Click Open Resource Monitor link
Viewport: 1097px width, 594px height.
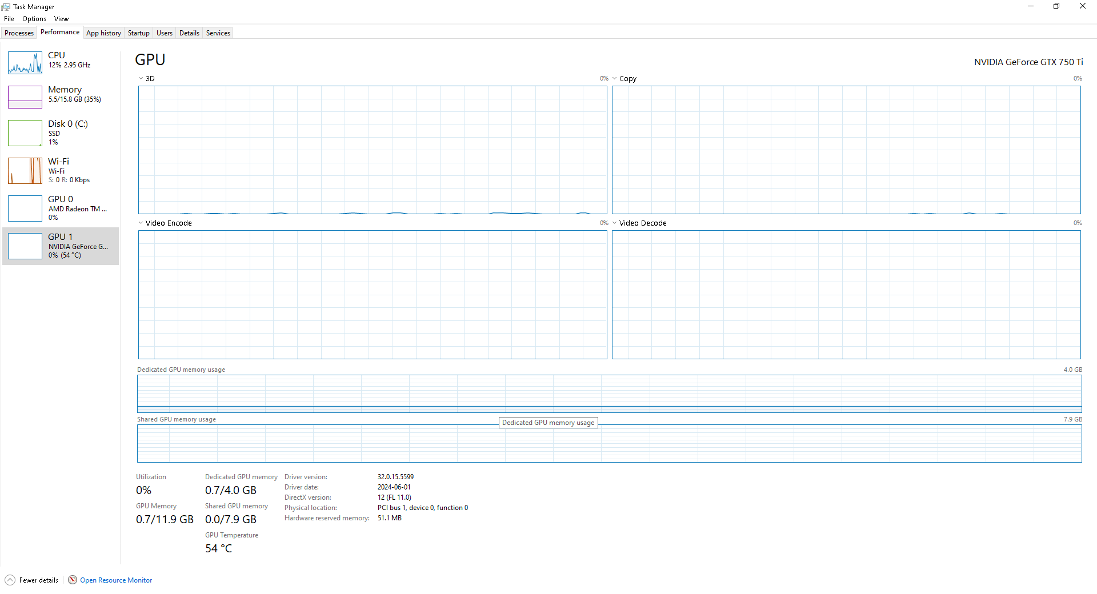[x=116, y=580]
